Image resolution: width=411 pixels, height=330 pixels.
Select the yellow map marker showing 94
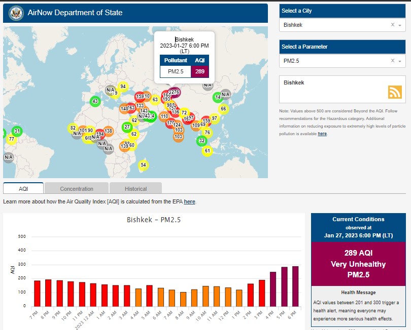123,87
